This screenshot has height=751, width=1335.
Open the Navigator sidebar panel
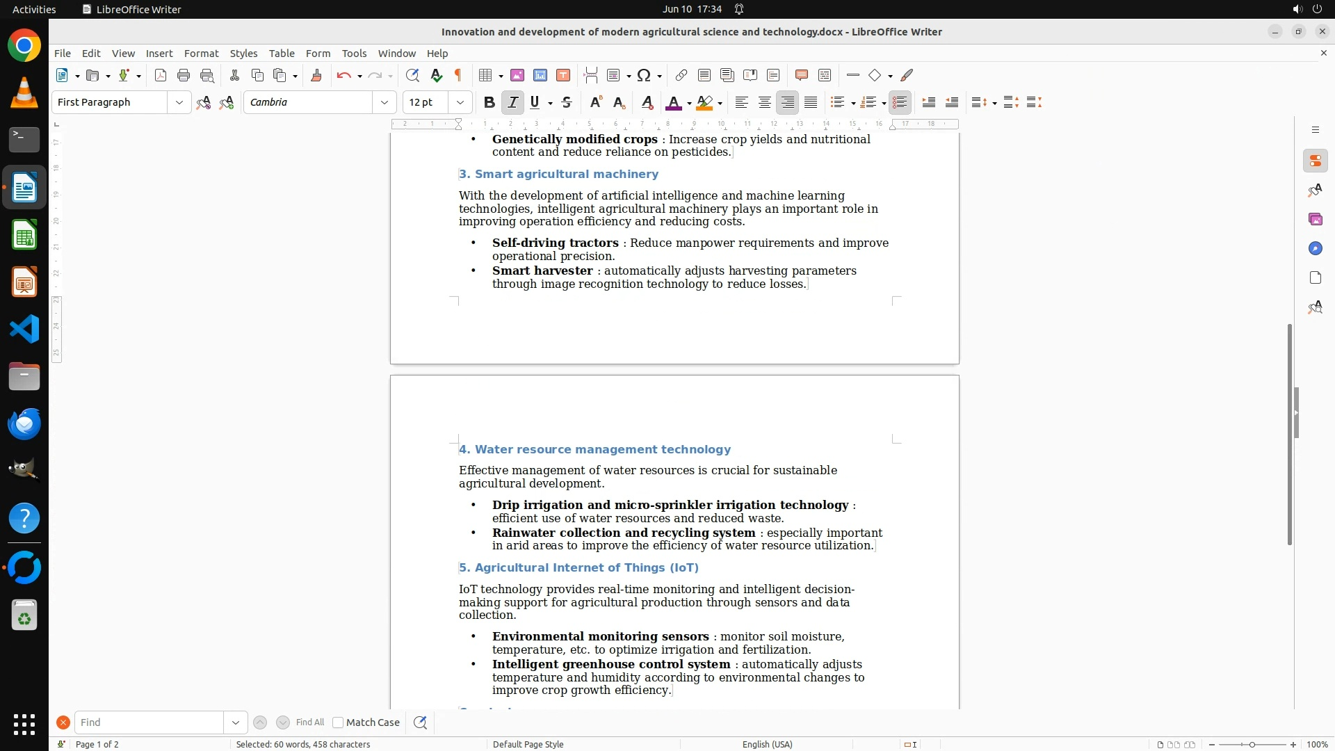click(1315, 248)
